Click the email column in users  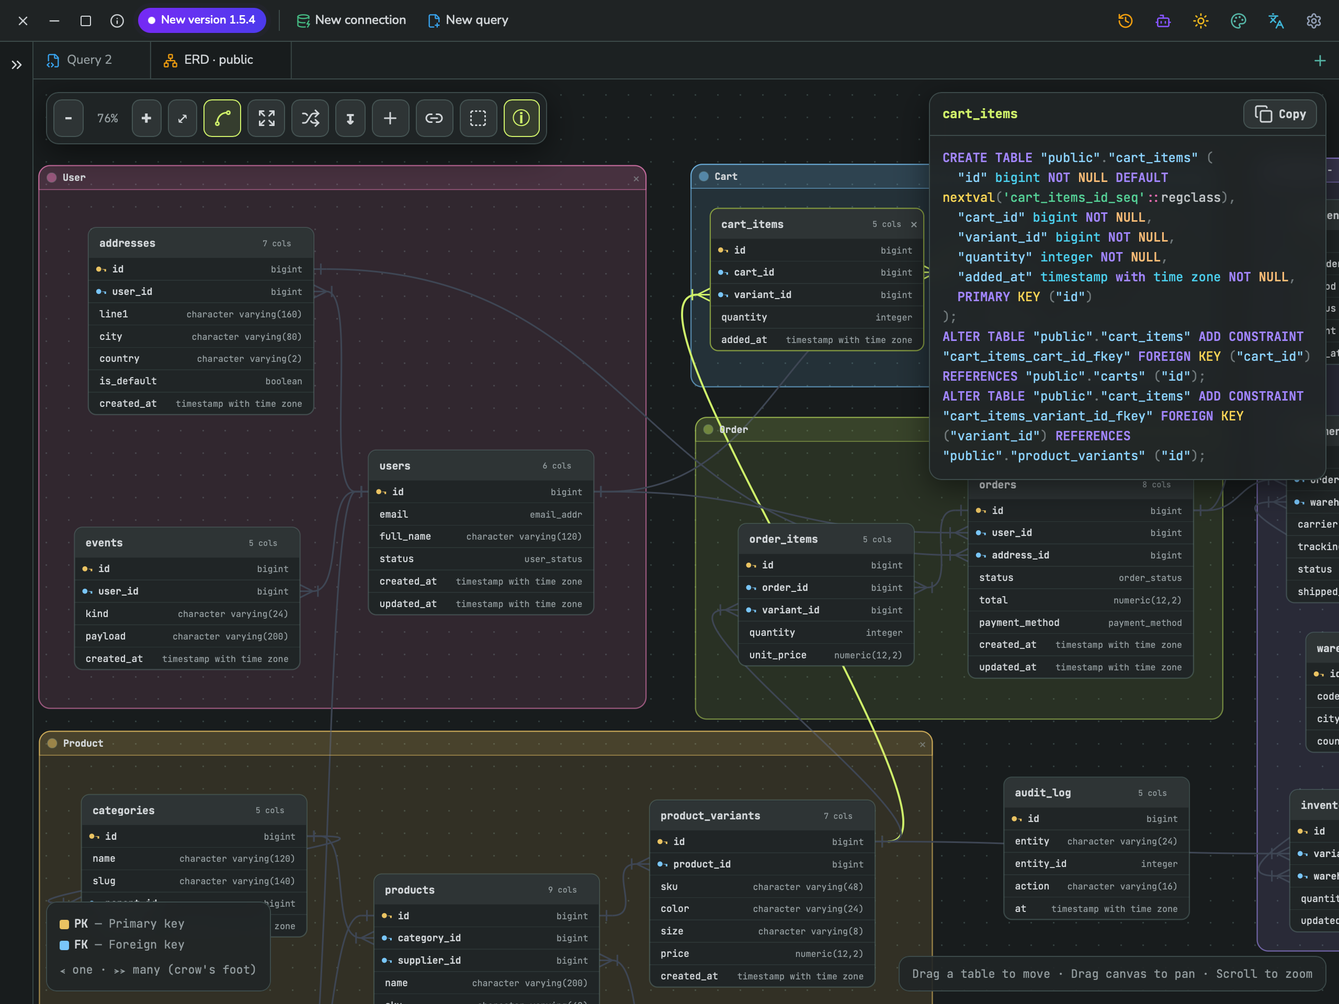[x=481, y=515]
